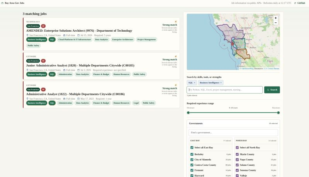Click the Full-time briefcase icon on Administrative Analyst (1822) card
Screen dimensions: 309x177
pos(64,99)
